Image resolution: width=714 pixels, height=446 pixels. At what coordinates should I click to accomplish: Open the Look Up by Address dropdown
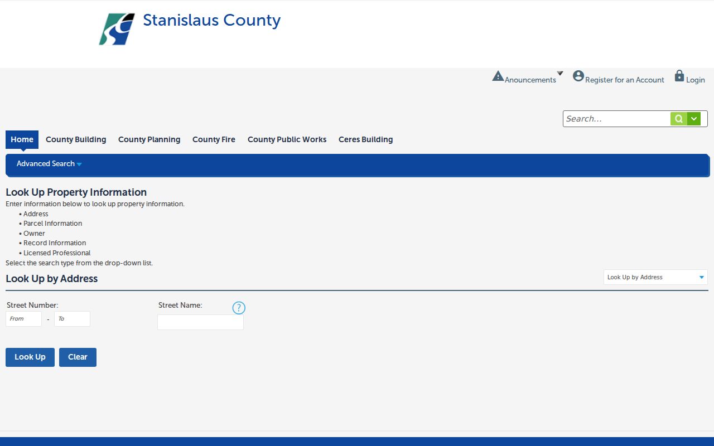click(655, 277)
